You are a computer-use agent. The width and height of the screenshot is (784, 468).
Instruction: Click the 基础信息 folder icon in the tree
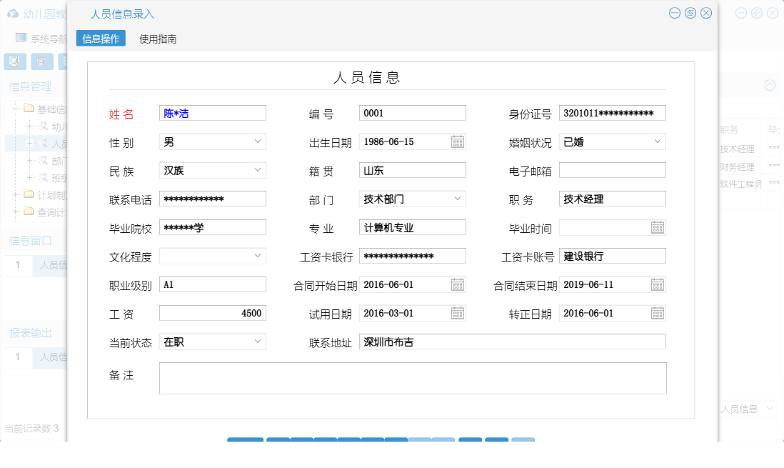[27, 108]
